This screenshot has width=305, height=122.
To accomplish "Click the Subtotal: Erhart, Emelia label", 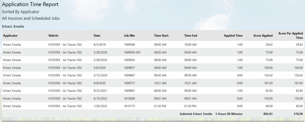I will [x=196, y=114].
